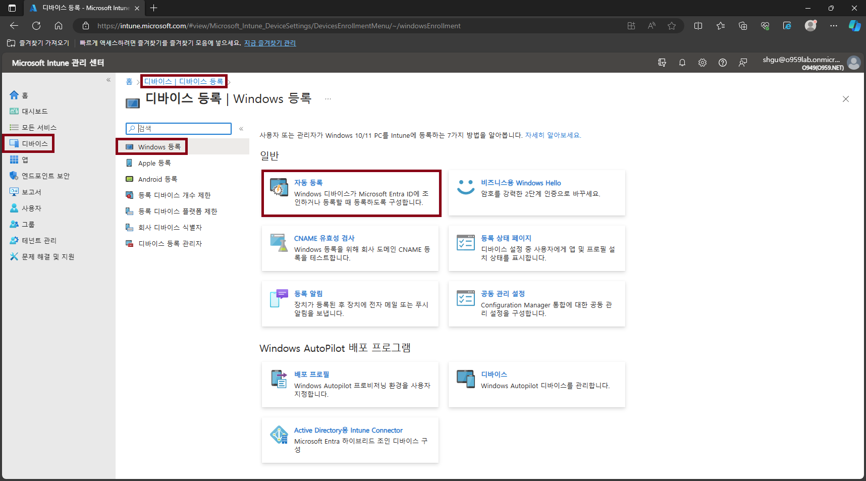
Task: Open 등록 알림 card
Action: [x=350, y=304]
